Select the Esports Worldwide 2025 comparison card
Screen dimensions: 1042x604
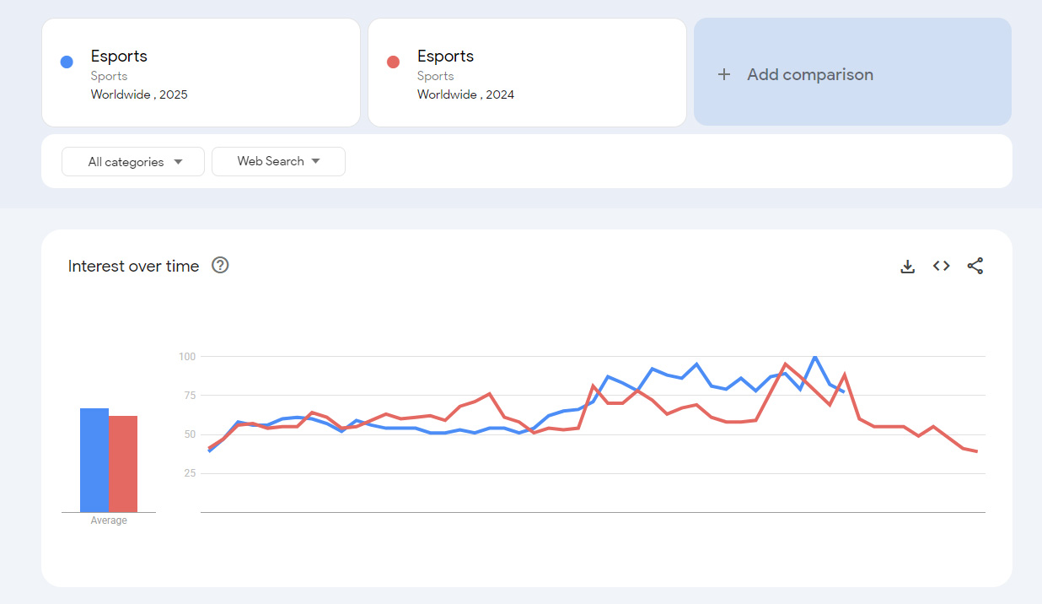[201, 73]
